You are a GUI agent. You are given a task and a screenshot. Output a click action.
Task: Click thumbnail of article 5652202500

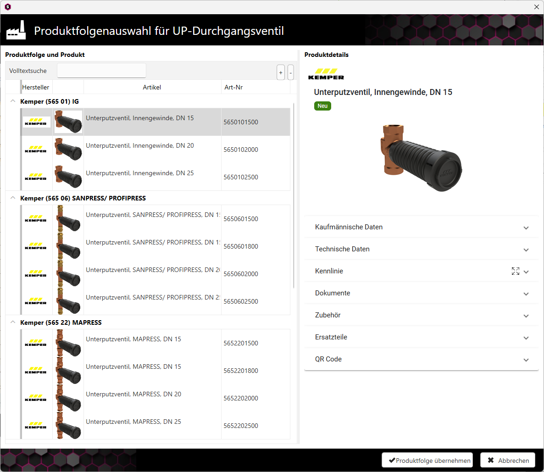(x=68, y=425)
